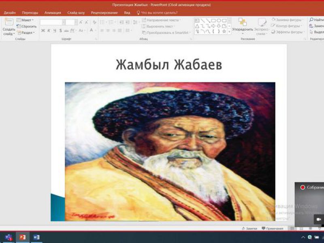Toggle left text alignment
The width and height of the screenshot is (324, 243).
(x=102, y=31)
